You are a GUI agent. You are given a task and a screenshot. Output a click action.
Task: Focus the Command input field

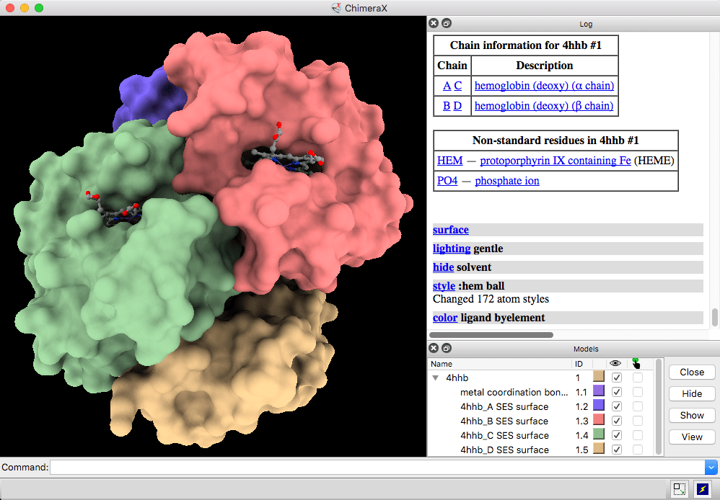[377, 468]
